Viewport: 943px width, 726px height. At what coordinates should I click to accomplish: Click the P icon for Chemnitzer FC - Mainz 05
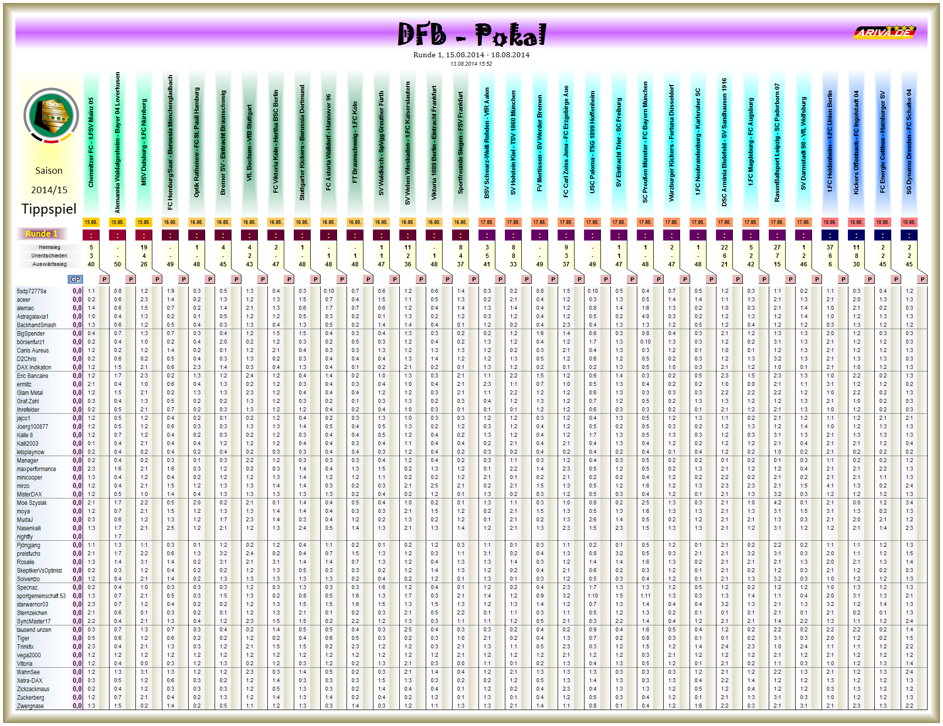105,279
